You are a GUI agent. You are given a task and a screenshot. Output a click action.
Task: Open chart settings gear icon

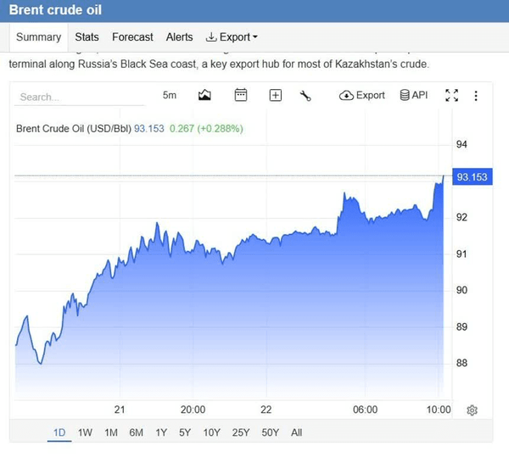[472, 410]
